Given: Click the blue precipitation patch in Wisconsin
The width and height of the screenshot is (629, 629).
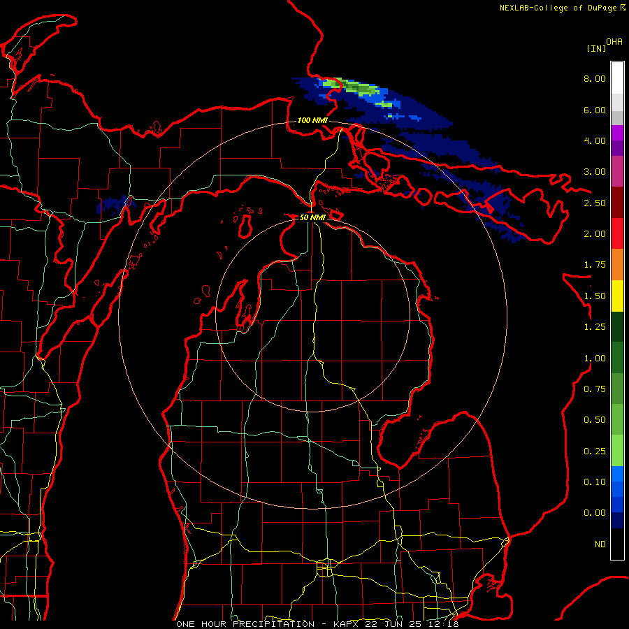Looking at the screenshot, I should [x=115, y=204].
